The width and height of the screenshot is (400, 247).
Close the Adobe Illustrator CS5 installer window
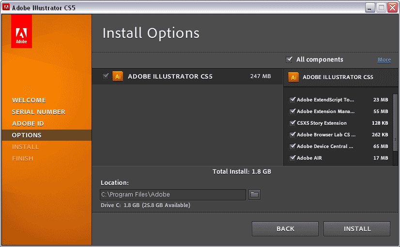coord(392,7)
